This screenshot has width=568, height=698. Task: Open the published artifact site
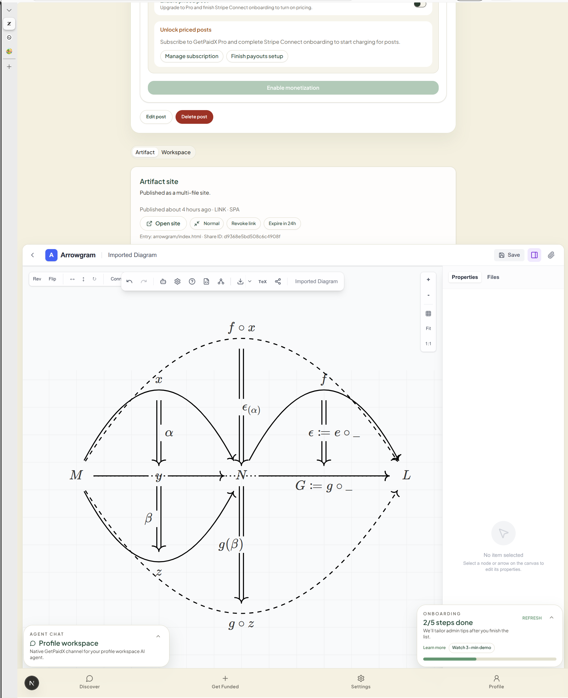coord(163,224)
